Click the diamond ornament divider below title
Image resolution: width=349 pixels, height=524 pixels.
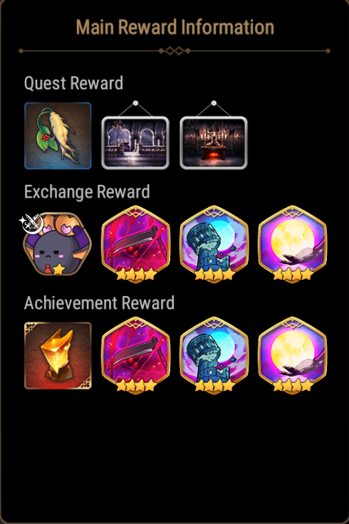point(174,51)
